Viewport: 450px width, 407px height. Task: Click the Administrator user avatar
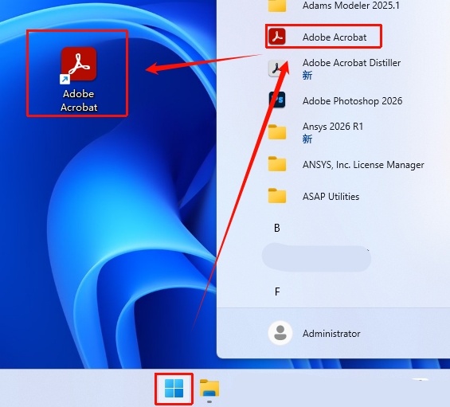point(280,333)
